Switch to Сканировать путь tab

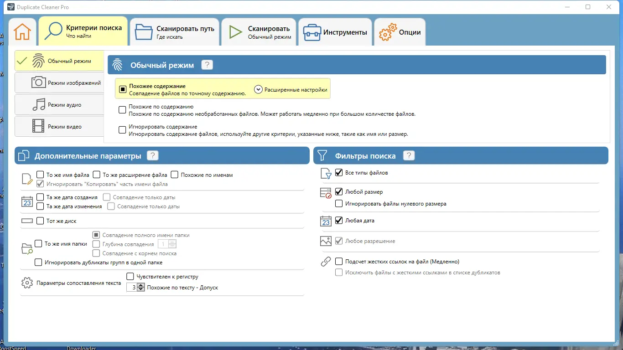(174, 32)
